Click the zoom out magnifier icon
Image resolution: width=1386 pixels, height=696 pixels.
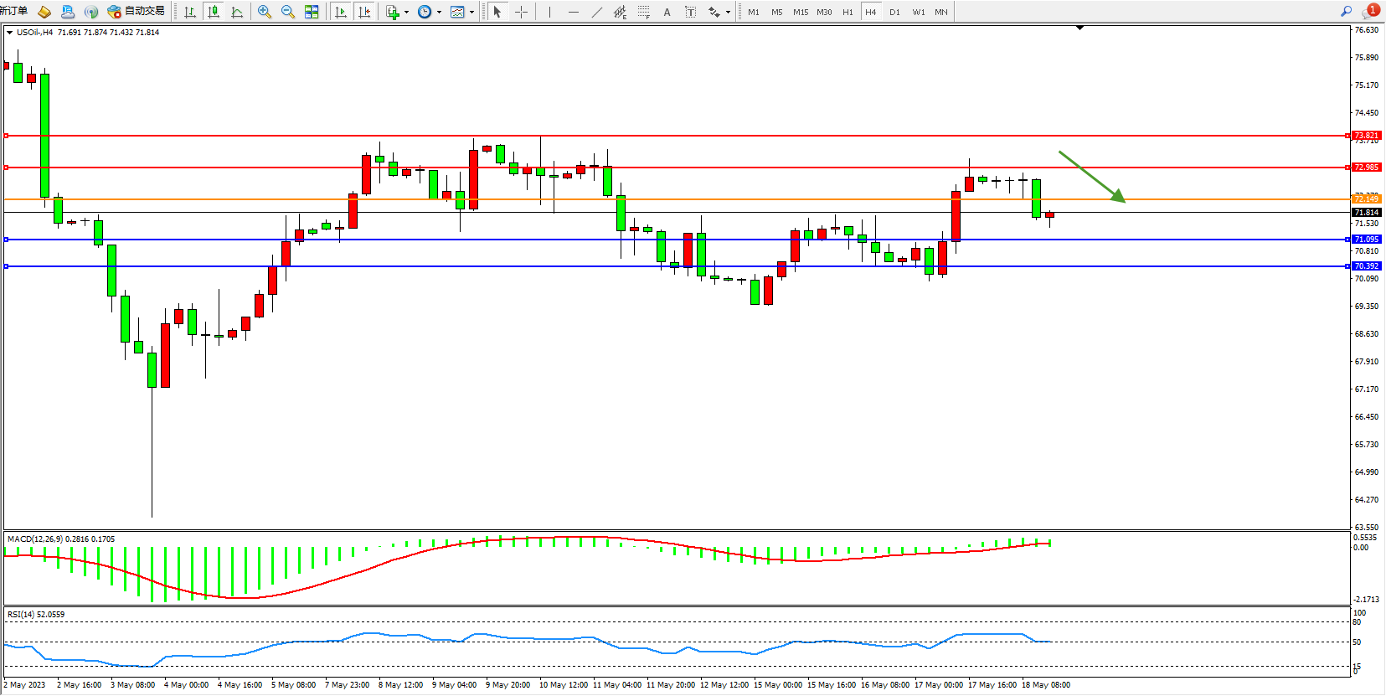[288, 12]
